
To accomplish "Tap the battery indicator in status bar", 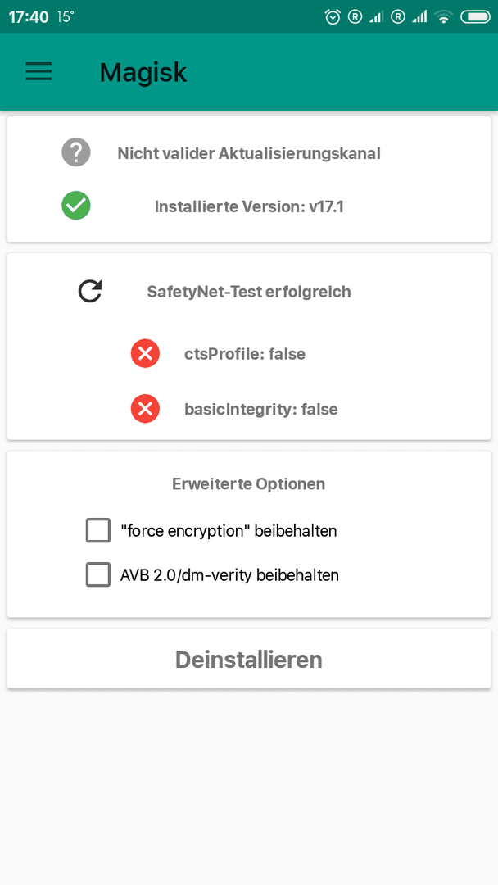I will (475, 17).
